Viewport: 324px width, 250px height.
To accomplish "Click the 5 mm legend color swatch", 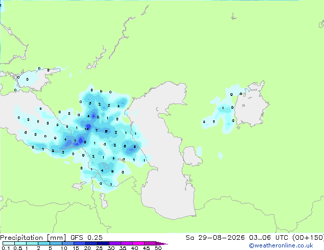I will pos(56,243).
